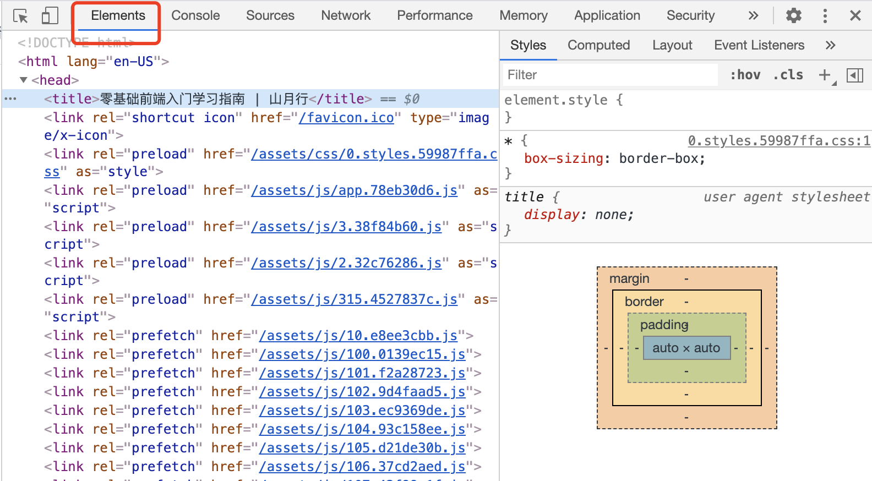Activate the inspect element picker icon

click(20, 16)
